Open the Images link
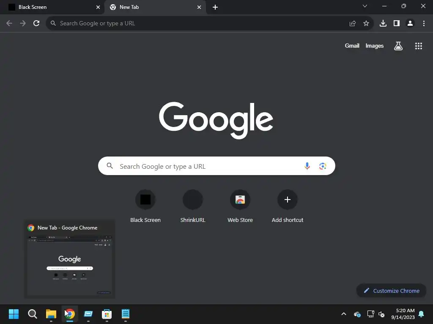433x324 pixels. [x=375, y=46]
